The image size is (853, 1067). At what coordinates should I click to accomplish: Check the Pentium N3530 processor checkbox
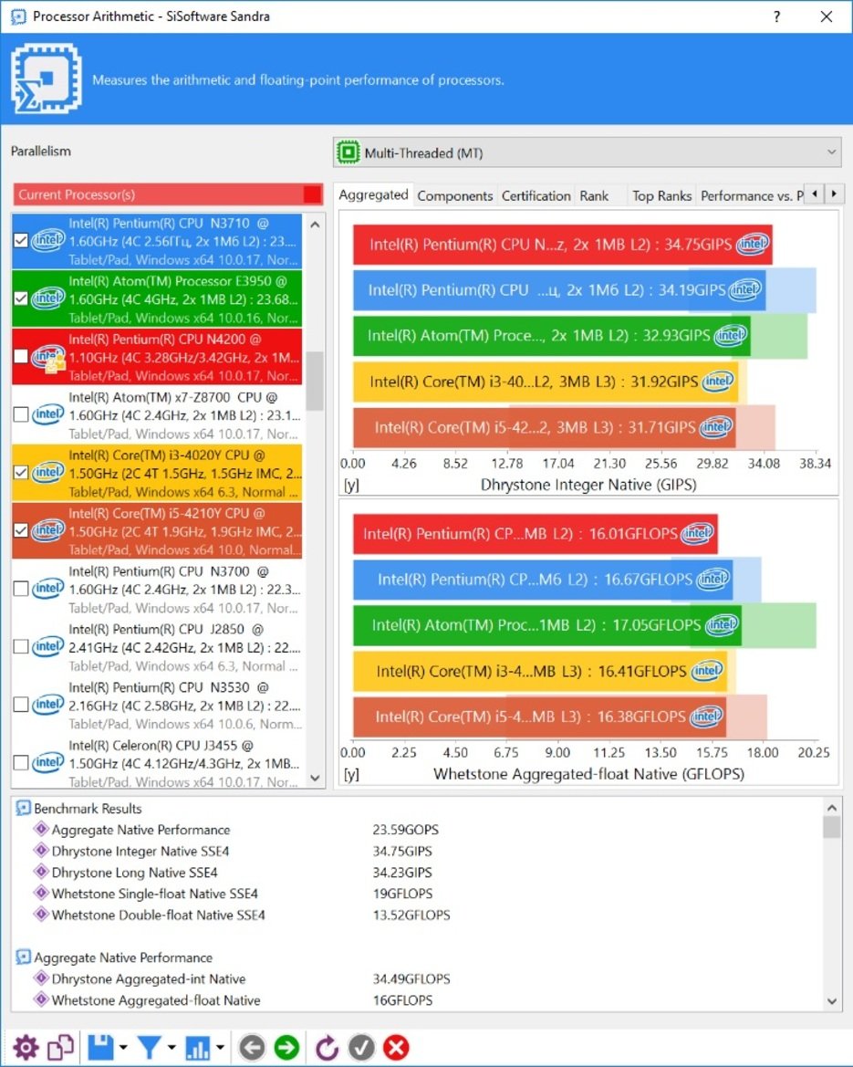(x=21, y=705)
